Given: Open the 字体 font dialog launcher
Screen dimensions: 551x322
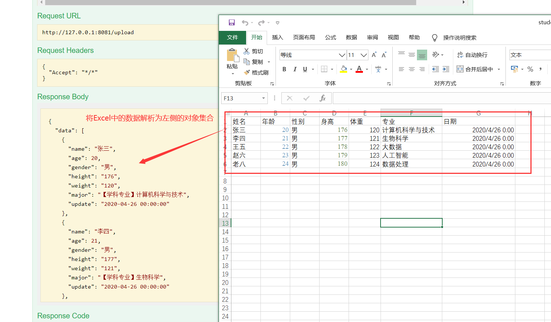Looking at the screenshot, I should (x=389, y=84).
